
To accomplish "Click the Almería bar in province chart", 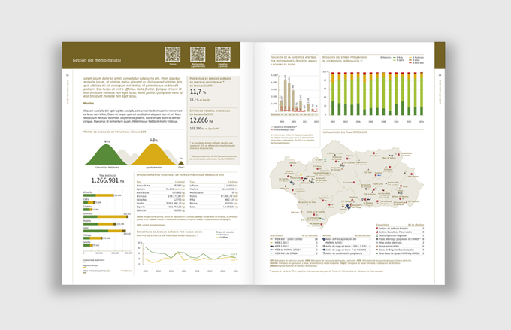I will click(98, 195).
